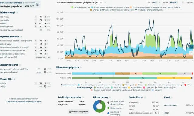Decrease road transport 50% with minus
Image resolution: width=194 pixels, height=116 pixels.
[36, 44]
